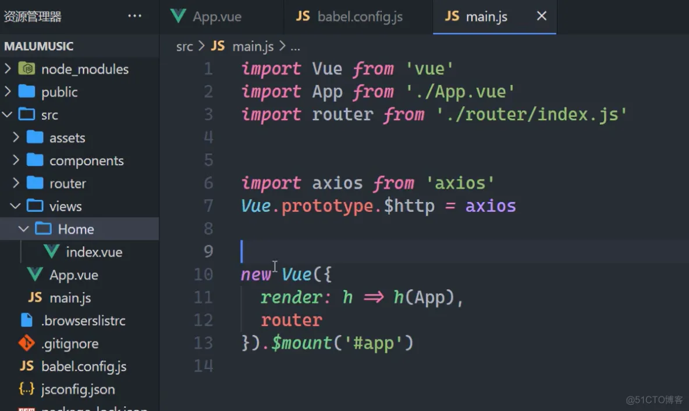Screen dimensions: 689x411
Task: Click the router property on line 12
Action: pos(292,320)
